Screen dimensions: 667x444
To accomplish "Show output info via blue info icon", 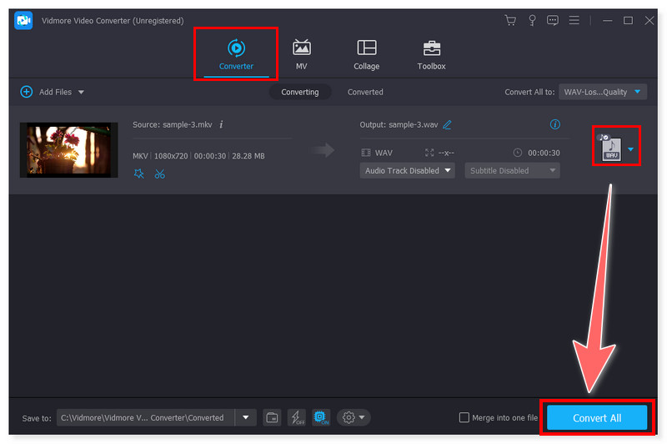I will pos(555,124).
